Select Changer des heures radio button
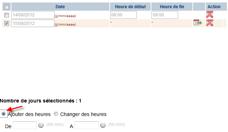228x132 pixels. click(56, 114)
